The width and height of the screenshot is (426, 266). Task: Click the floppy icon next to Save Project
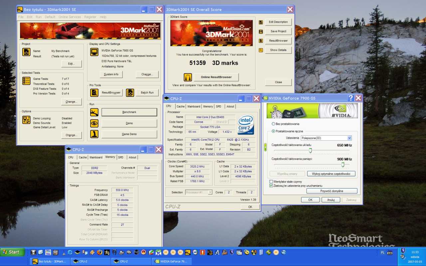pyautogui.click(x=261, y=32)
